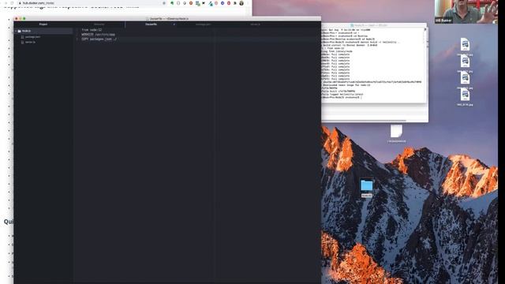Focus the Terminal window title bar
The width and height of the screenshot is (505, 284).
[x=373, y=25]
